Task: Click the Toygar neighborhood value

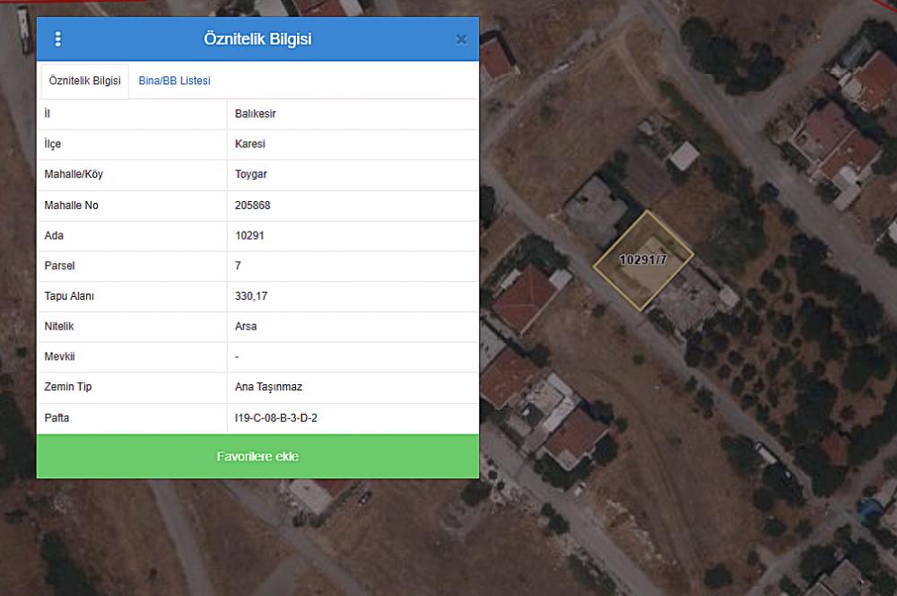Action: click(250, 174)
